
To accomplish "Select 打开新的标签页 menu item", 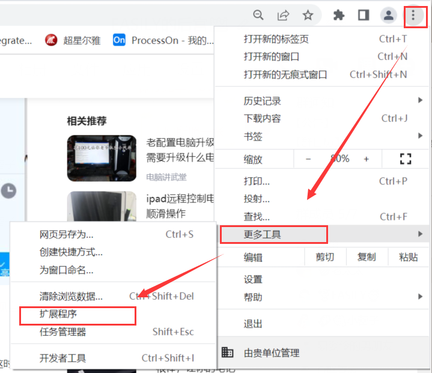I will pyautogui.click(x=322, y=39).
